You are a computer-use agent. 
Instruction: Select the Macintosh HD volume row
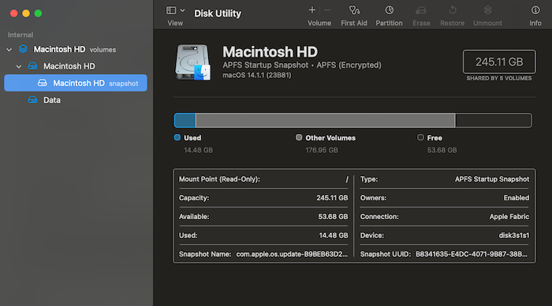pyautogui.click(x=76, y=66)
